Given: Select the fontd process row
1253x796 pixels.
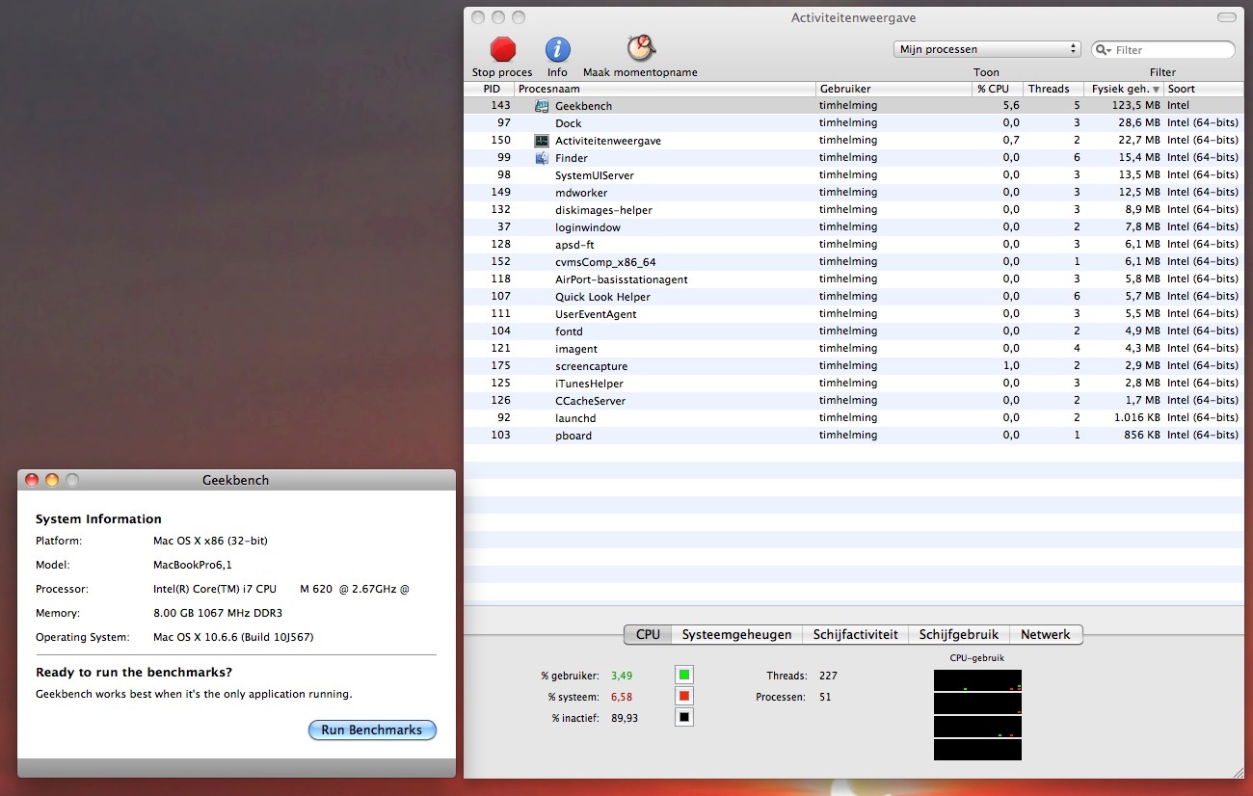Looking at the screenshot, I should click(854, 332).
